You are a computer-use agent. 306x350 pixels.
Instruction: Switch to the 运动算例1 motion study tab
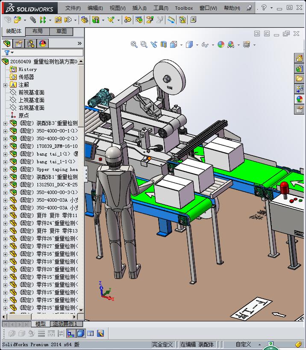(67, 324)
